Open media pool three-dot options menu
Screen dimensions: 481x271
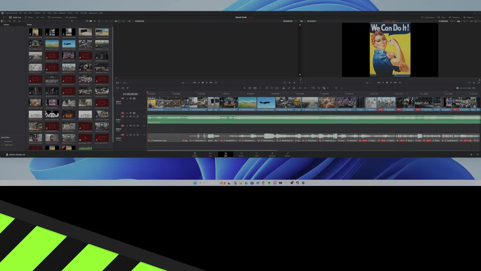pos(111,21)
